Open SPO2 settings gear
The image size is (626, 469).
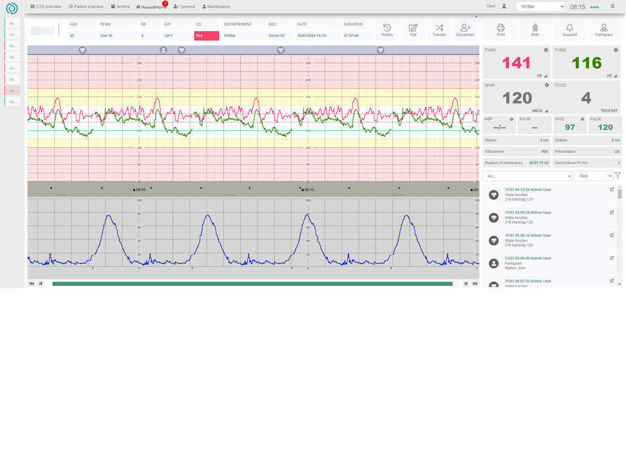pyautogui.click(x=582, y=119)
